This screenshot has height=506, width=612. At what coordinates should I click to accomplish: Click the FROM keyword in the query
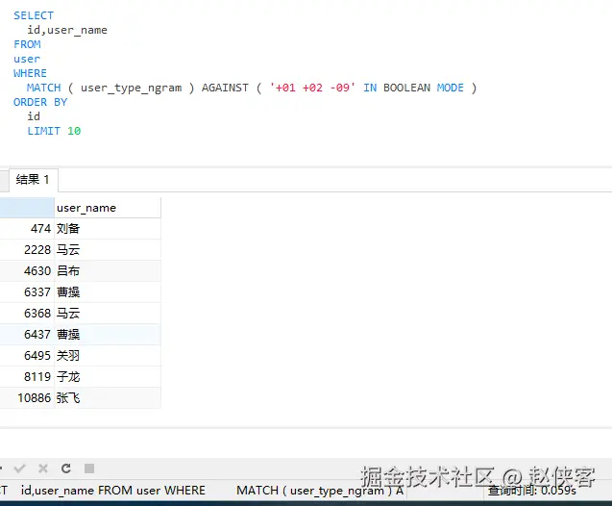click(x=27, y=44)
